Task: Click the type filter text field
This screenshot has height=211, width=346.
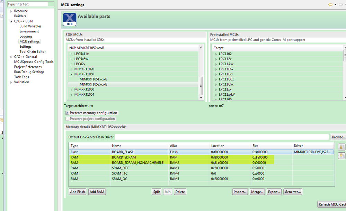Action: coord(28,4)
